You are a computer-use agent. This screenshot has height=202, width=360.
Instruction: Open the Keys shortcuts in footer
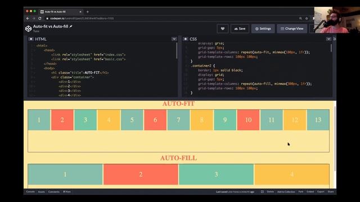pos(67,192)
